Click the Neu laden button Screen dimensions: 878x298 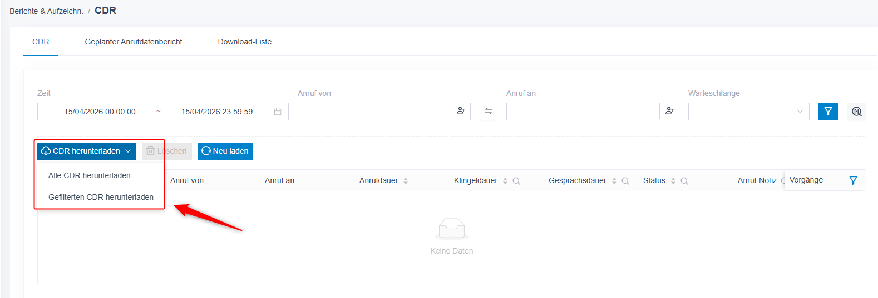pos(225,151)
